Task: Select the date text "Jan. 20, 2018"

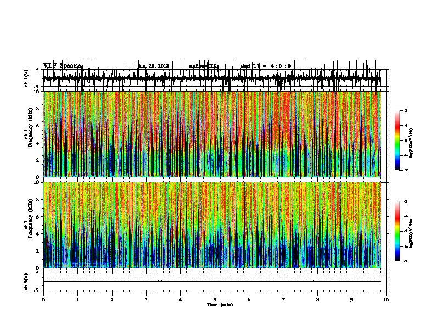Action: [153, 66]
